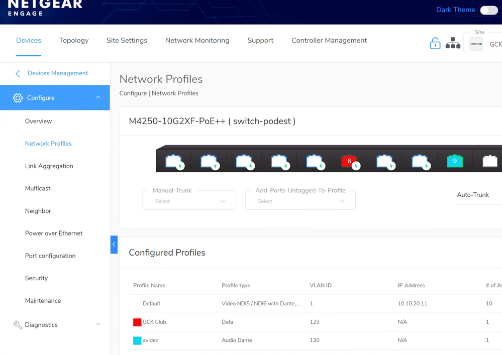Open the Neighbor page
This screenshot has width=502, height=355.
(x=38, y=211)
